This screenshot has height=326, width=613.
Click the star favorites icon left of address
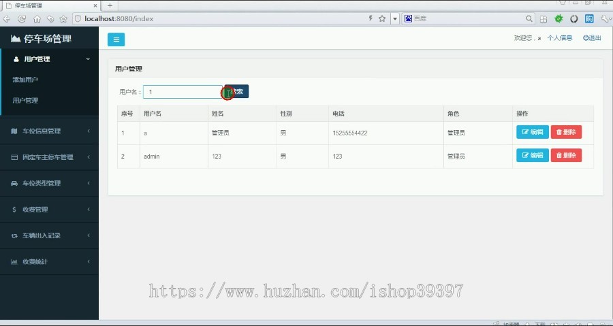(x=63, y=19)
